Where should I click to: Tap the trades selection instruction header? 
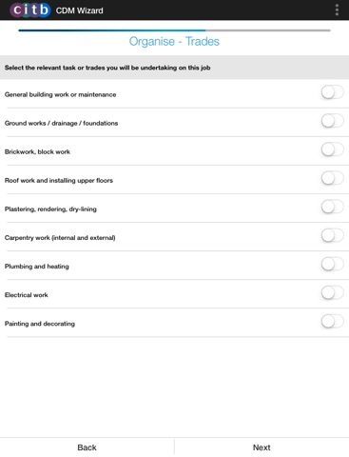(174, 68)
